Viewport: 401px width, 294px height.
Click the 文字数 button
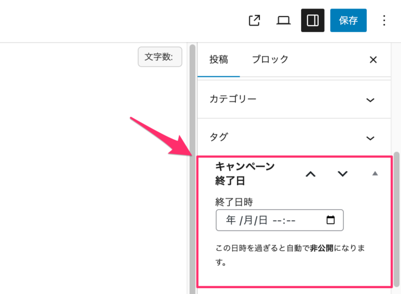point(160,57)
